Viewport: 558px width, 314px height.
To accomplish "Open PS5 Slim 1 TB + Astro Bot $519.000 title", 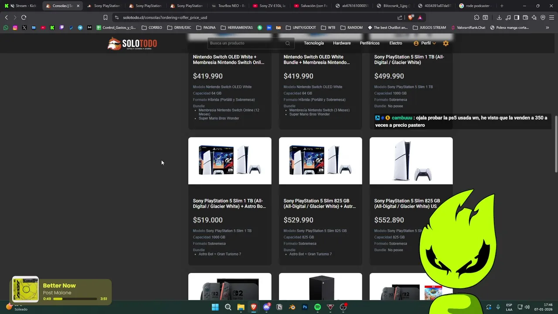I will coord(229,204).
